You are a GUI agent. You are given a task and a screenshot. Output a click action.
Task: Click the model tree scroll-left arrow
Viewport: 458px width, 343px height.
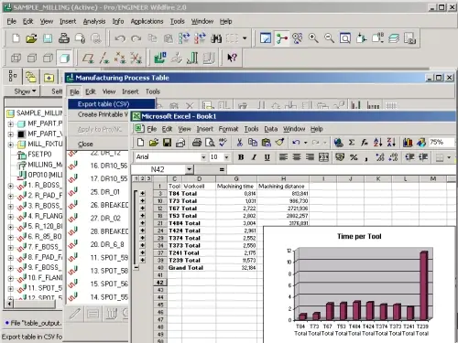pos(9,304)
